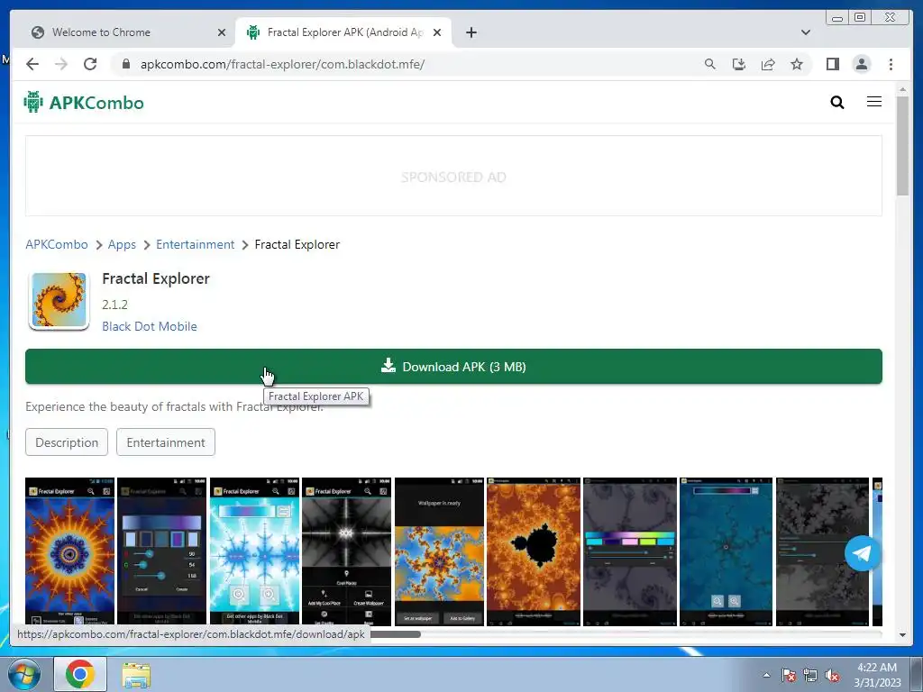Share this page icon
Screen dimensions: 923x692
point(768,64)
